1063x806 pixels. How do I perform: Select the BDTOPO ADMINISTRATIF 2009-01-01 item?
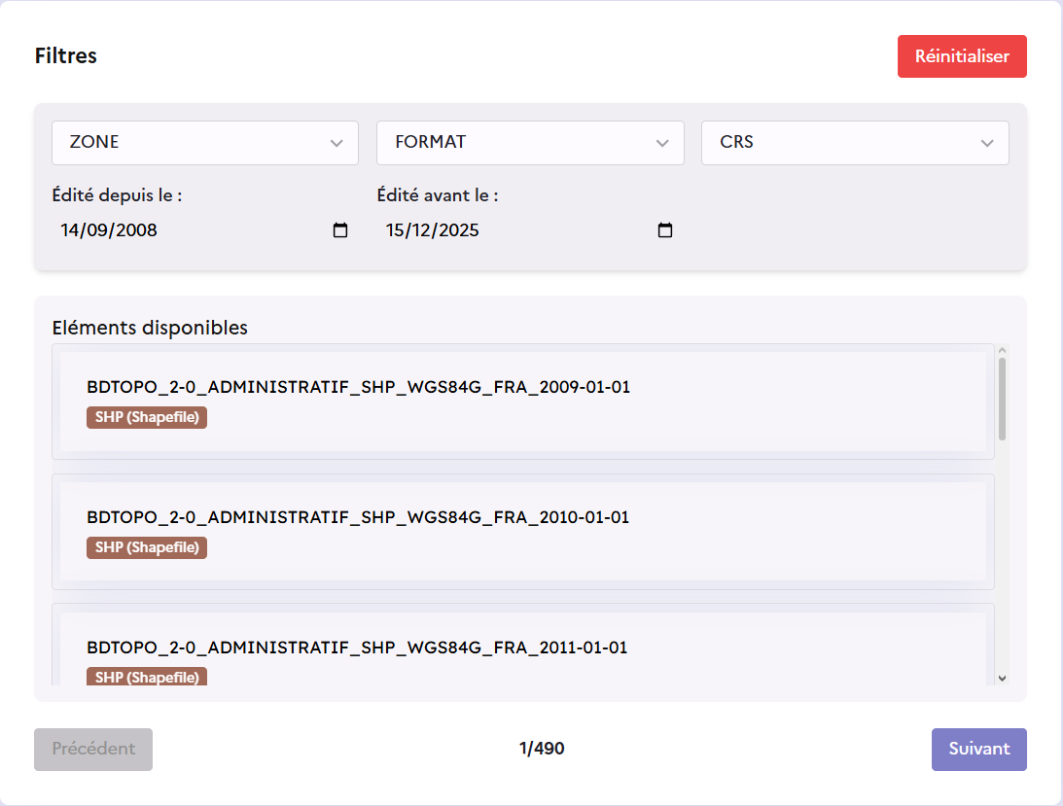click(x=358, y=387)
